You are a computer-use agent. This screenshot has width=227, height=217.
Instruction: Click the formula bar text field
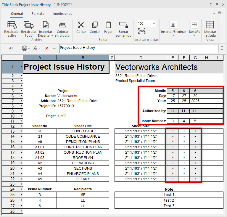click(138, 48)
